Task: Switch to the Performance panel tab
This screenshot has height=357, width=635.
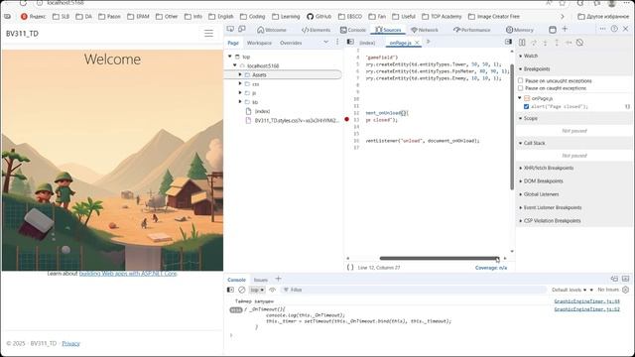Action: [x=472, y=30]
